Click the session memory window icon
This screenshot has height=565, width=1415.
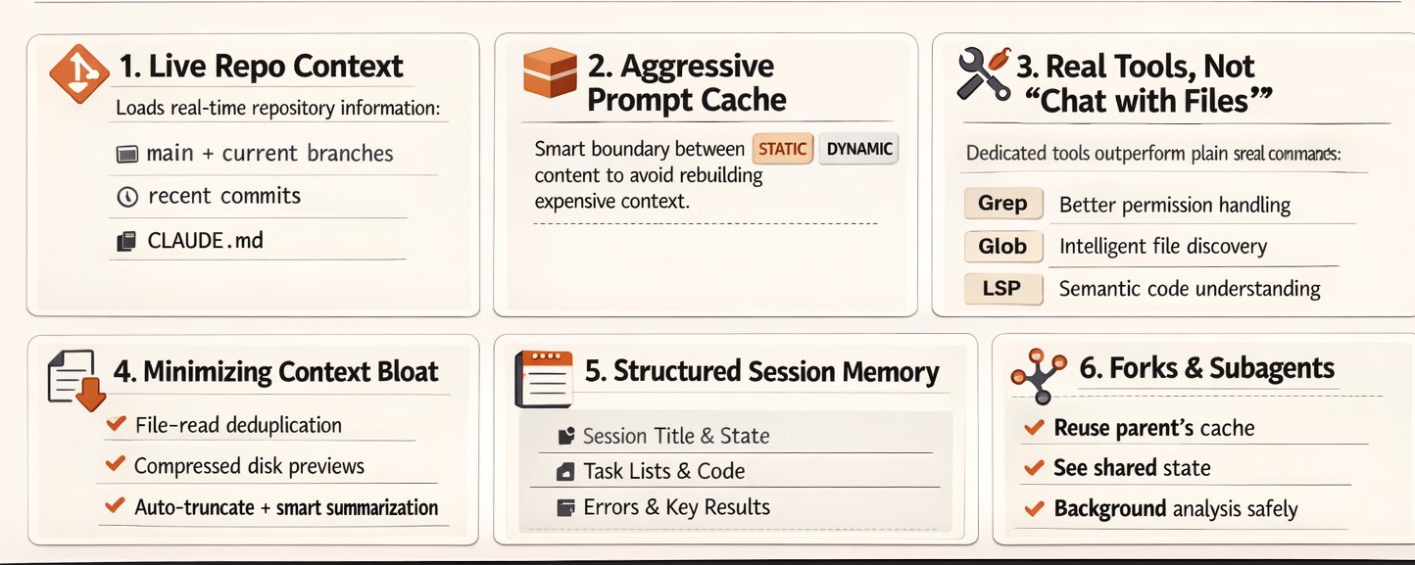[543, 380]
